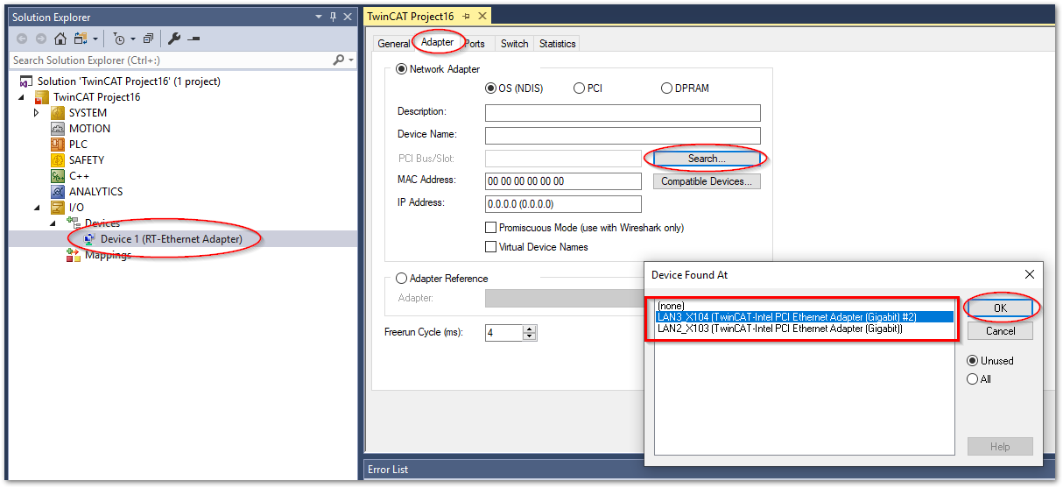Screen dimensions: 1063x488
Task: Open Properties wrench icon in Solution Explorer
Action: [x=173, y=39]
